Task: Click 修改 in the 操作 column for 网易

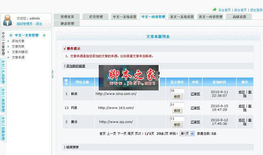Action: coord(242,106)
